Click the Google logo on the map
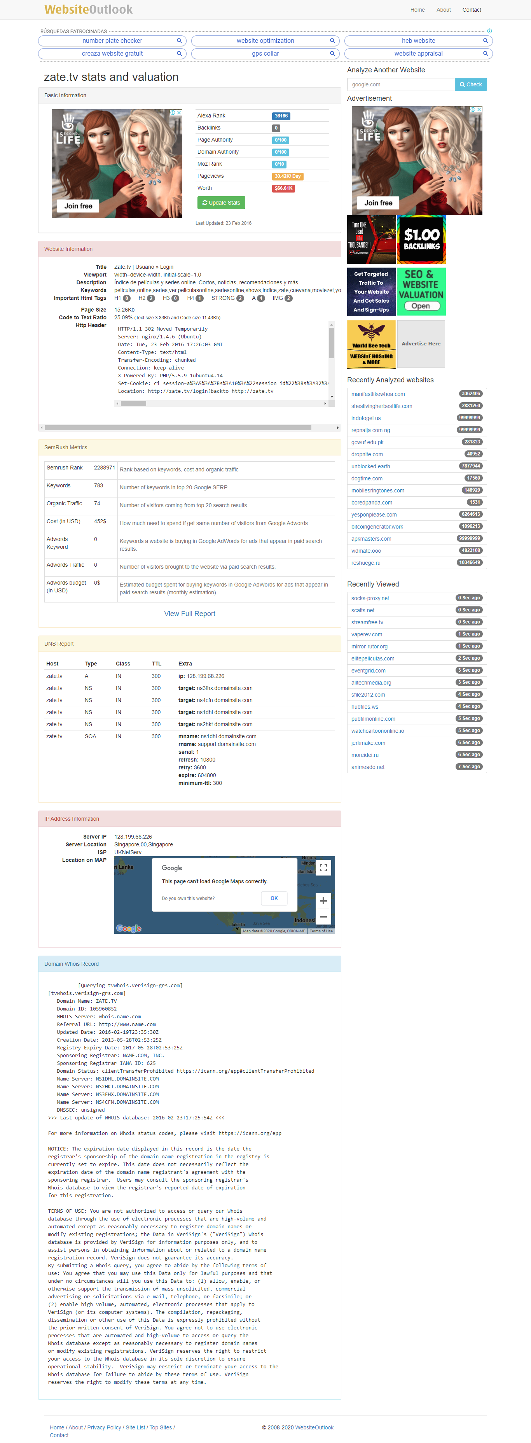The height and width of the screenshot is (1443, 531). click(129, 928)
